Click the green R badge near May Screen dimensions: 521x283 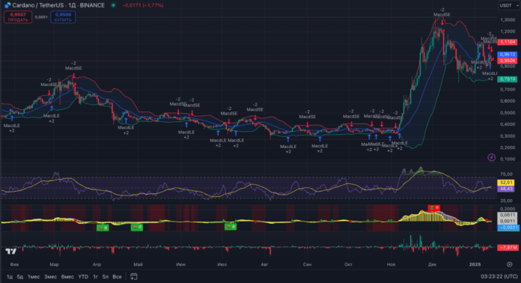(137, 227)
